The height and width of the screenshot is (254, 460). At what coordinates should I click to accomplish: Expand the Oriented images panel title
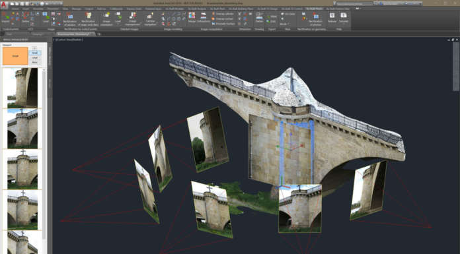point(130,29)
